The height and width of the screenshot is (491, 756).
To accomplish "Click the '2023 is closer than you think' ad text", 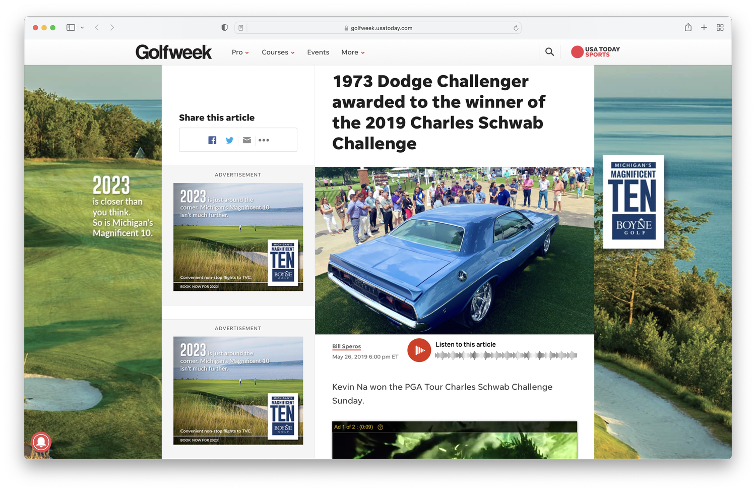I will (122, 206).
